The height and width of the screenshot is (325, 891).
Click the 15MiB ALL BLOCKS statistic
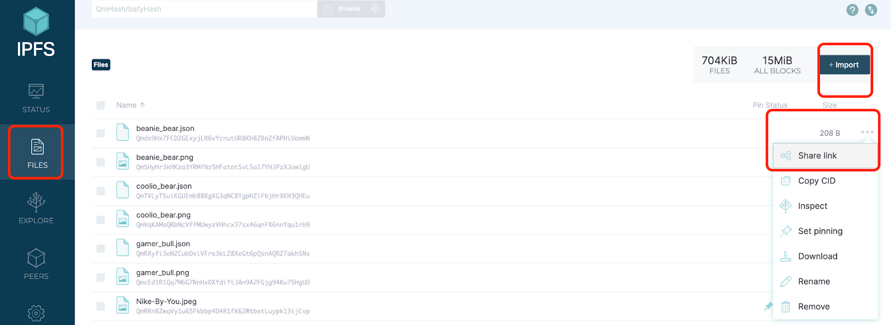[777, 65]
